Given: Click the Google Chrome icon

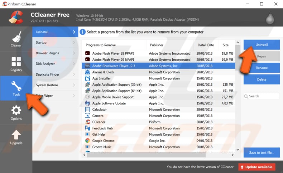Looking at the screenshot, I should [87, 141].
